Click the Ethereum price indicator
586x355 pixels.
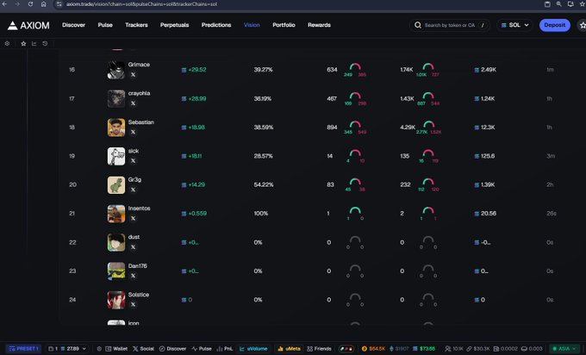399,349
